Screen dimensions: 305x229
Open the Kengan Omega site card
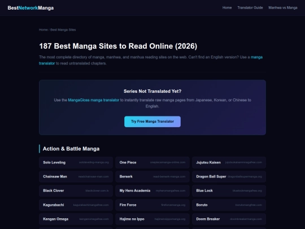(x=76, y=219)
